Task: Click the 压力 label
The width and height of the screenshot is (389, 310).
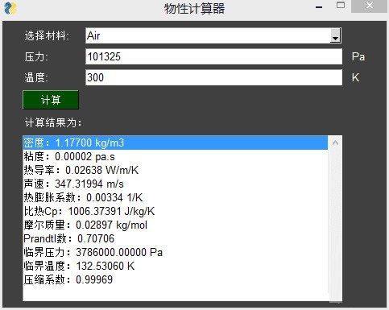Action: [x=36, y=57]
